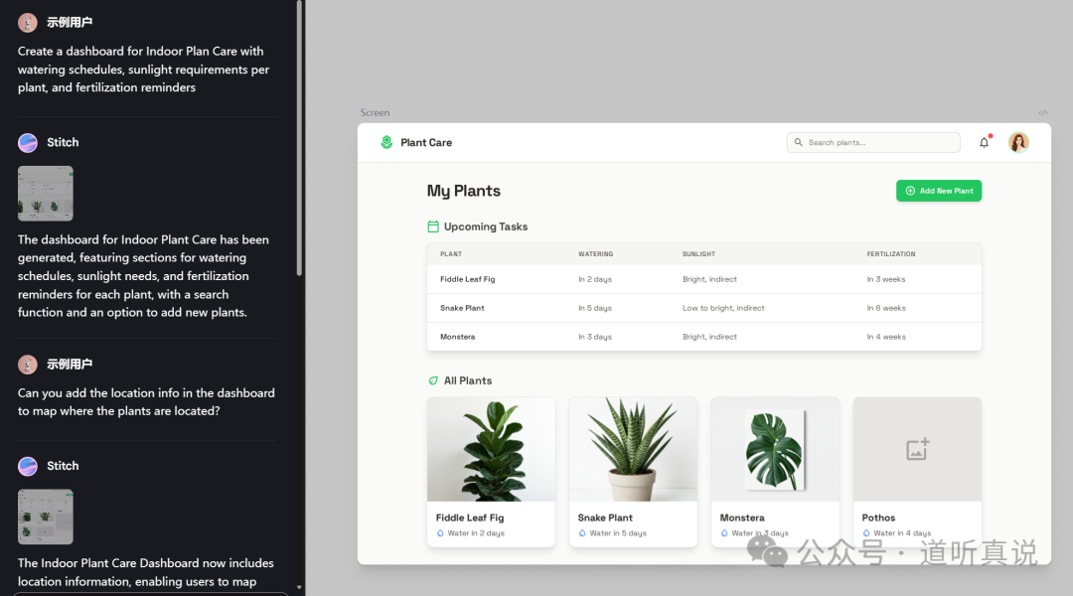
Task: Open the notifications bell icon
Action: click(984, 142)
